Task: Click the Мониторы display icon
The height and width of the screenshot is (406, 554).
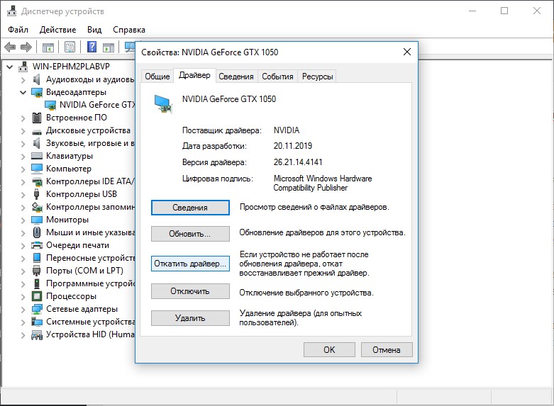Action: 37,220
